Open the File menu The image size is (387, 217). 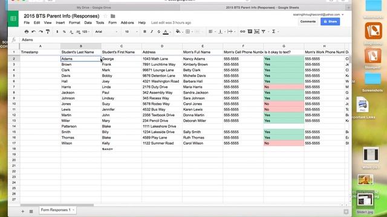27,23
